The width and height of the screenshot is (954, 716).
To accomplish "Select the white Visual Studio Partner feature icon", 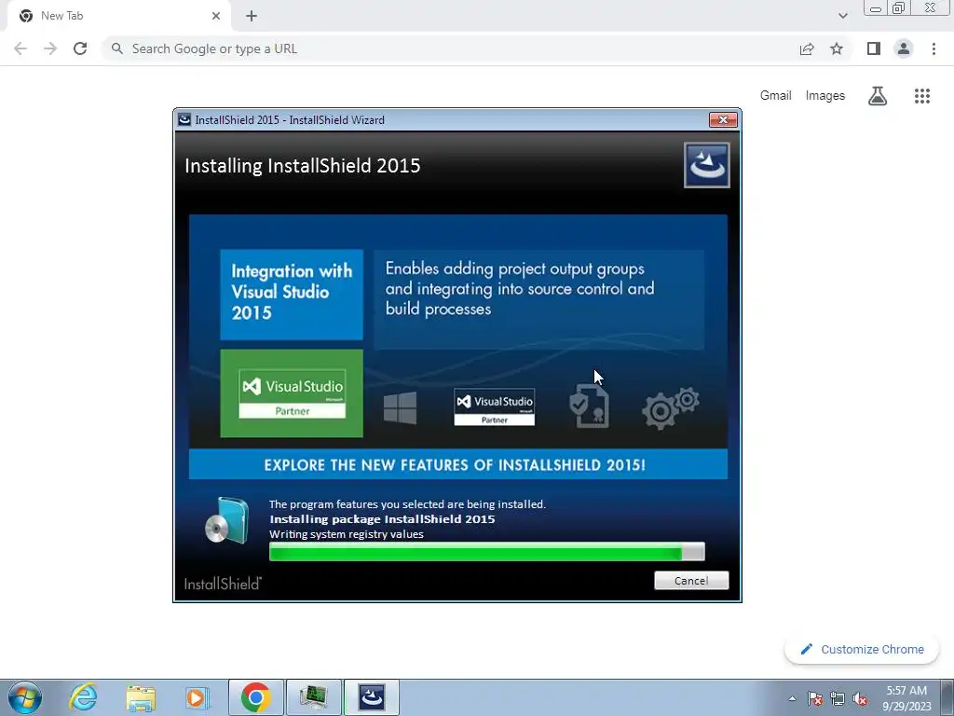I will [x=494, y=407].
